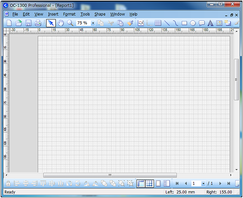Insert a chart using graph icon
This screenshot has height=198, width=243.
(x=141, y=23)
